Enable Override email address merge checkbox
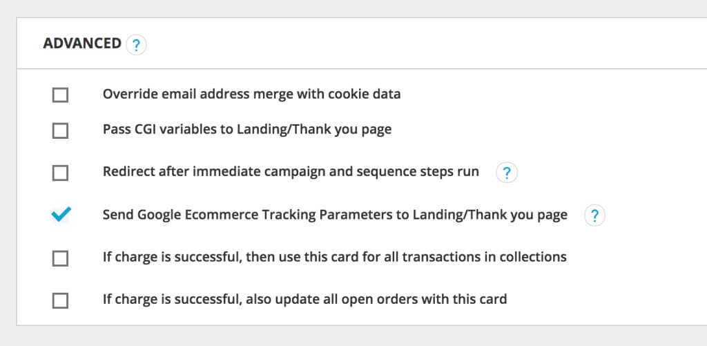Screen dimensions: 707x346 point(61,95)
